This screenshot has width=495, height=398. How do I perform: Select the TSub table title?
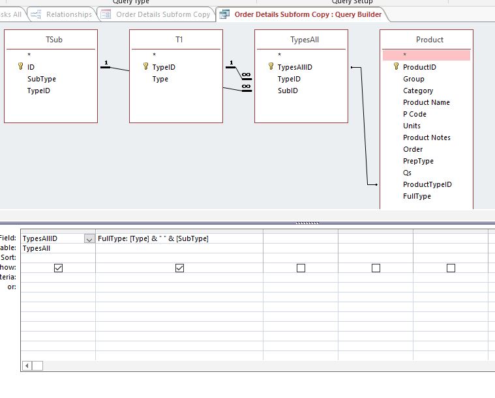point(54,40)
